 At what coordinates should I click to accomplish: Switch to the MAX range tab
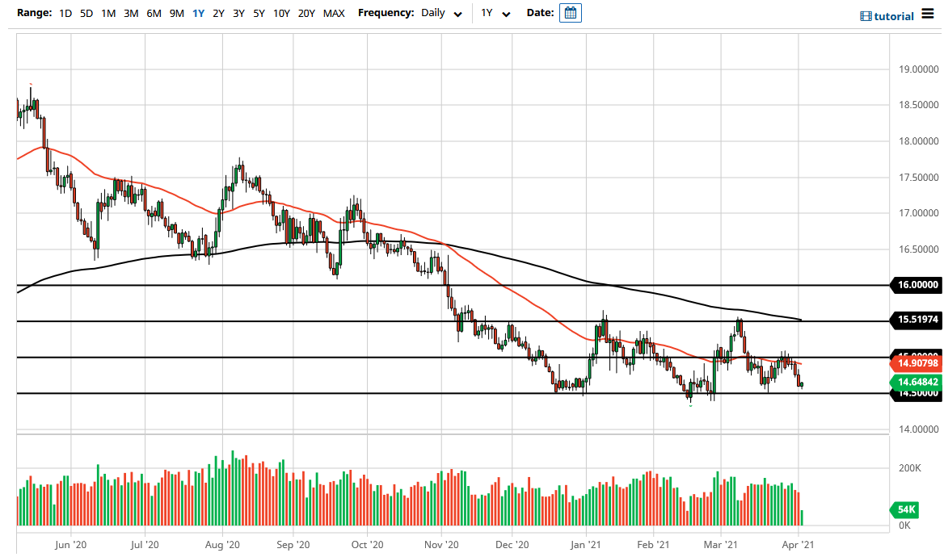point(334,13)
